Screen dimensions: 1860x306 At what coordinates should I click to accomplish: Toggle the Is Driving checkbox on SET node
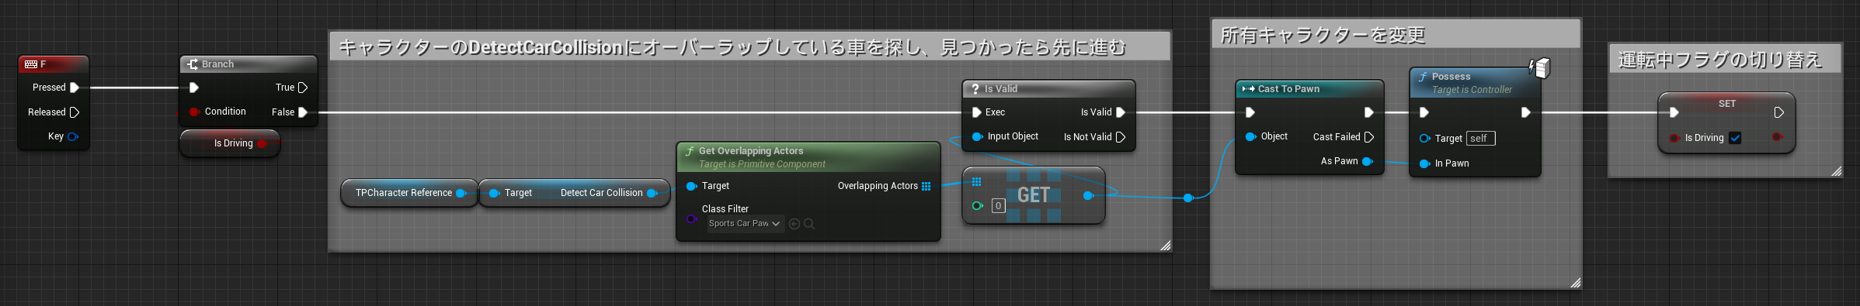click(x=1735, y=138)
